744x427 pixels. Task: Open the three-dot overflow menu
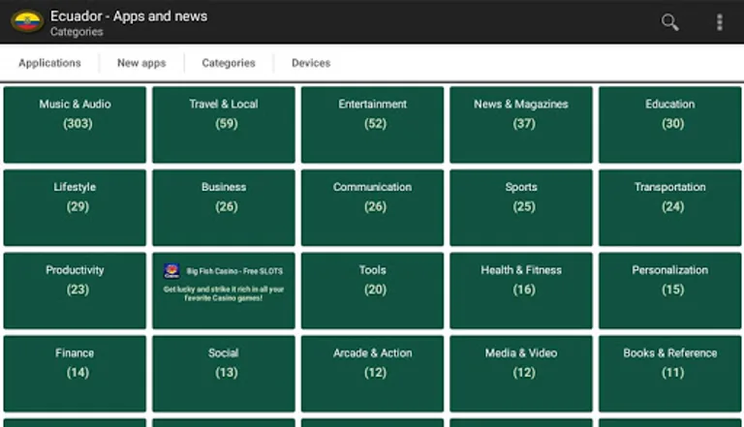[719, 22]
